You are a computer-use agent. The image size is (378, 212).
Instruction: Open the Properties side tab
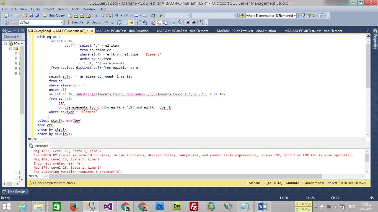pos(375,39)
